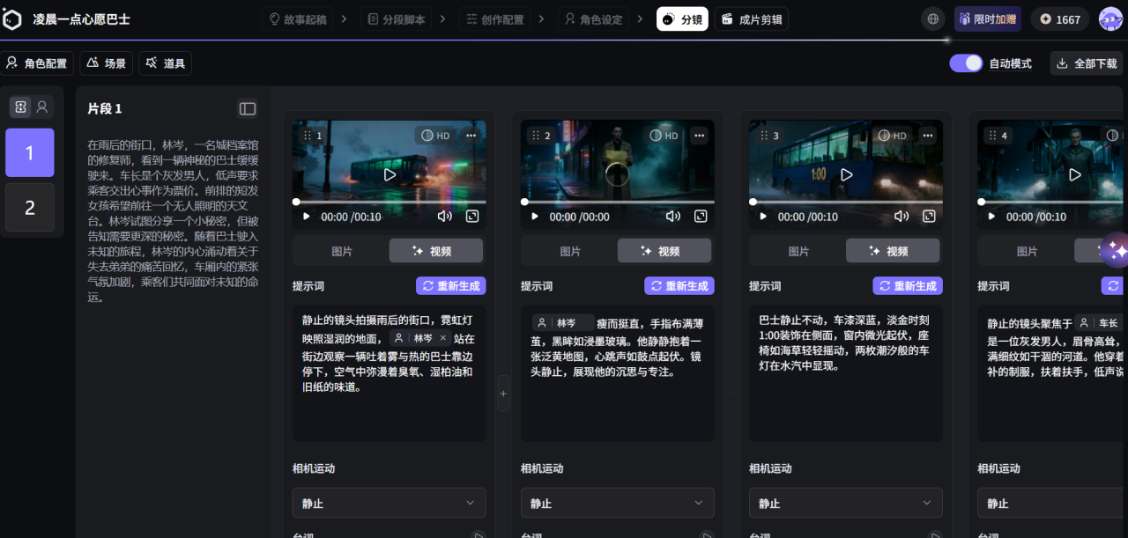
Task: Collapse the 片段1 description panel
Action: tap(247, 108)
